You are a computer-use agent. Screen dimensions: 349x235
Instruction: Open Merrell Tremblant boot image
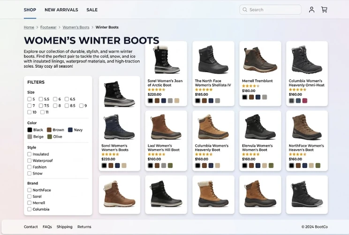[x=260, y=59]
